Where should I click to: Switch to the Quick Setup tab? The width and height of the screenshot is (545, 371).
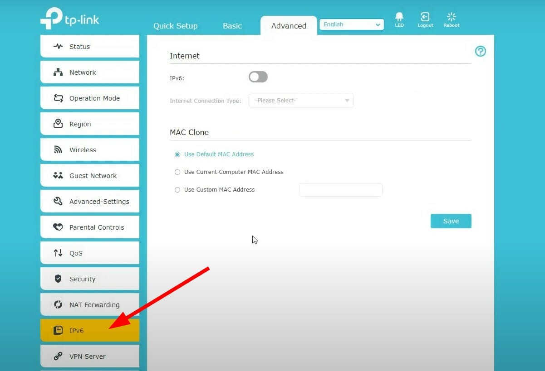(176, 26)
